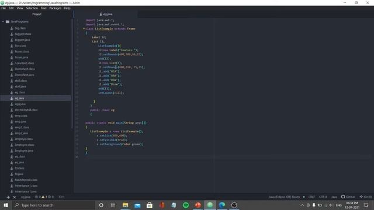Place cursor on setLayout(null) line
This screenshot has width=374, height=210.
pyautogui.click(x=111, y=93)
